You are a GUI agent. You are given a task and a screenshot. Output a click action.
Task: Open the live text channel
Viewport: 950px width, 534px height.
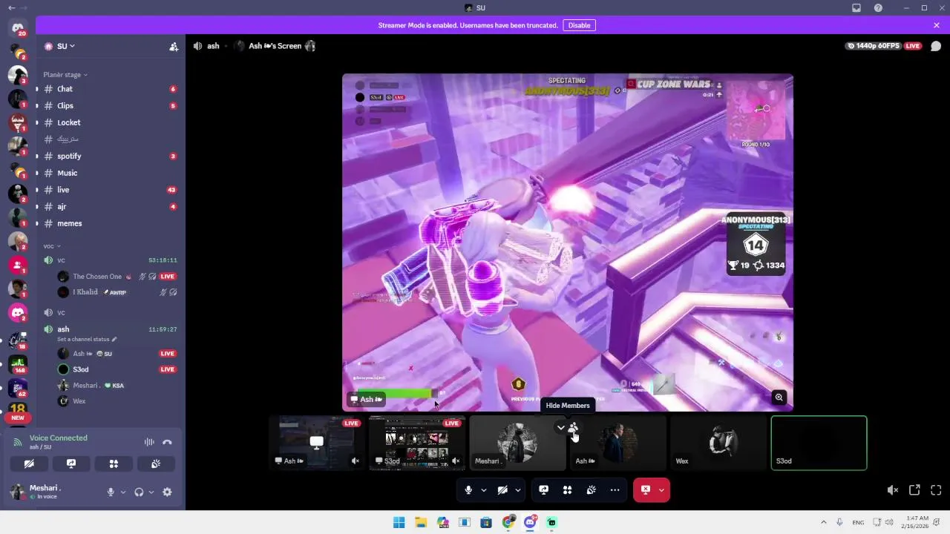click(110, 190)
